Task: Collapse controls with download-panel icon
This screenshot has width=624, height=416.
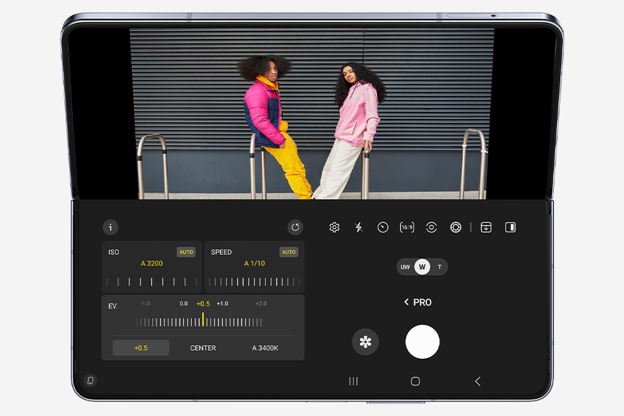Action: click(x=486, y=227)
